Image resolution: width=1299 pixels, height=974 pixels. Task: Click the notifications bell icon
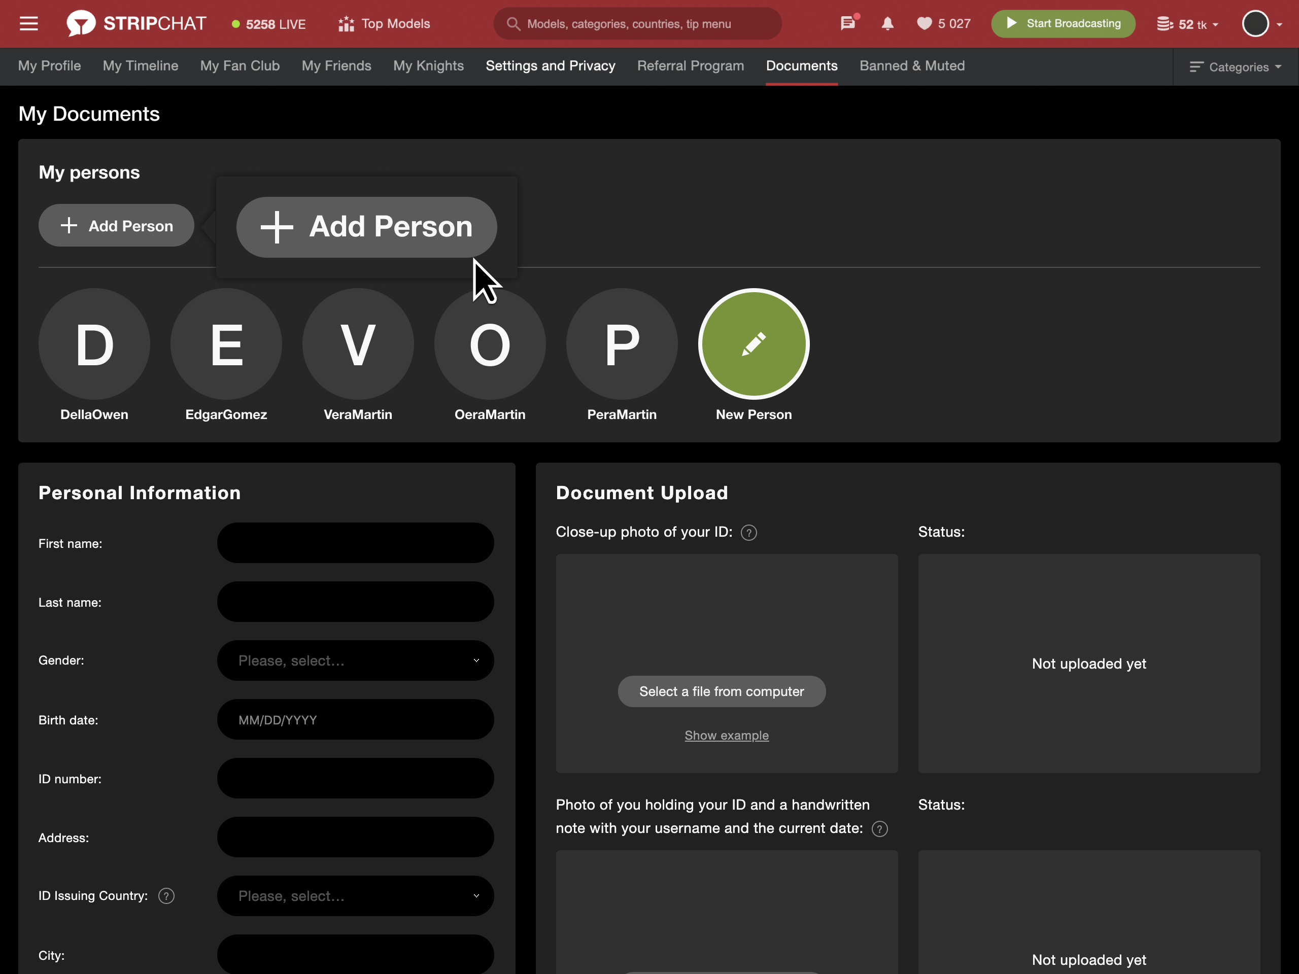click(887, 23)
